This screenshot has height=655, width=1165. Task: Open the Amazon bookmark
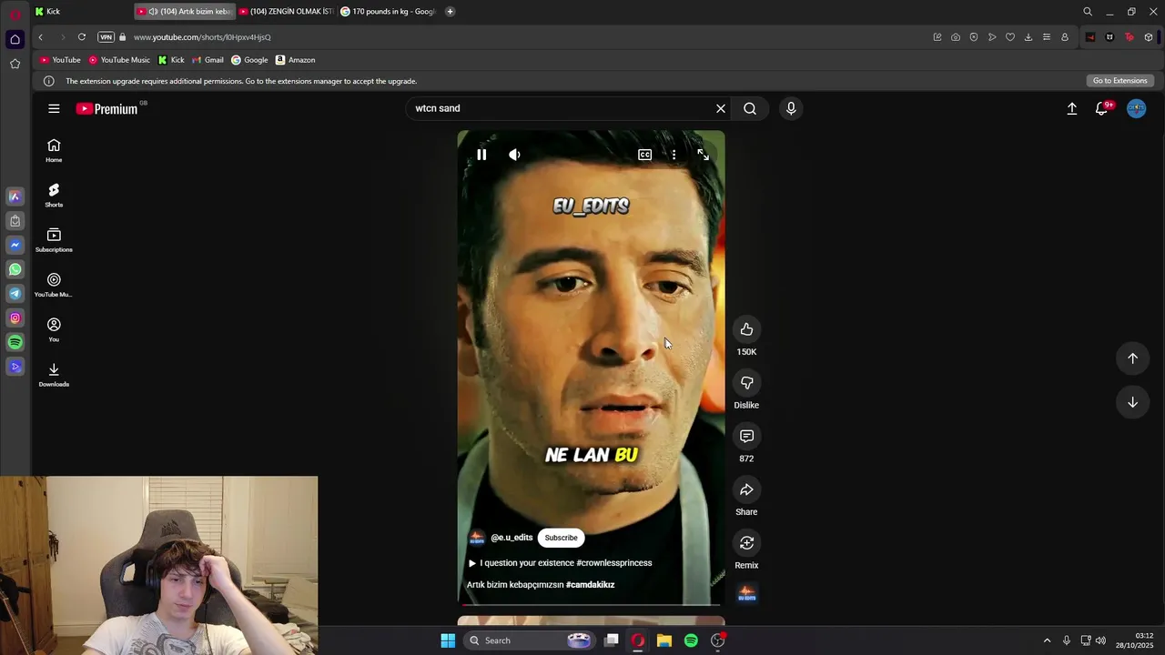click(x=295, y=60)
